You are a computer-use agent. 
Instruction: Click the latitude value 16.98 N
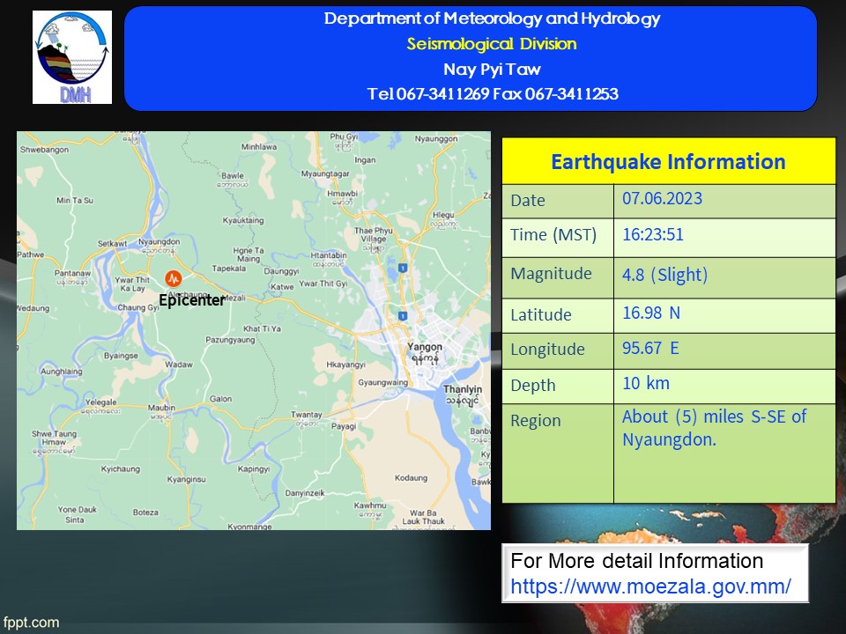pyautogui.click(x=651, y=313)
